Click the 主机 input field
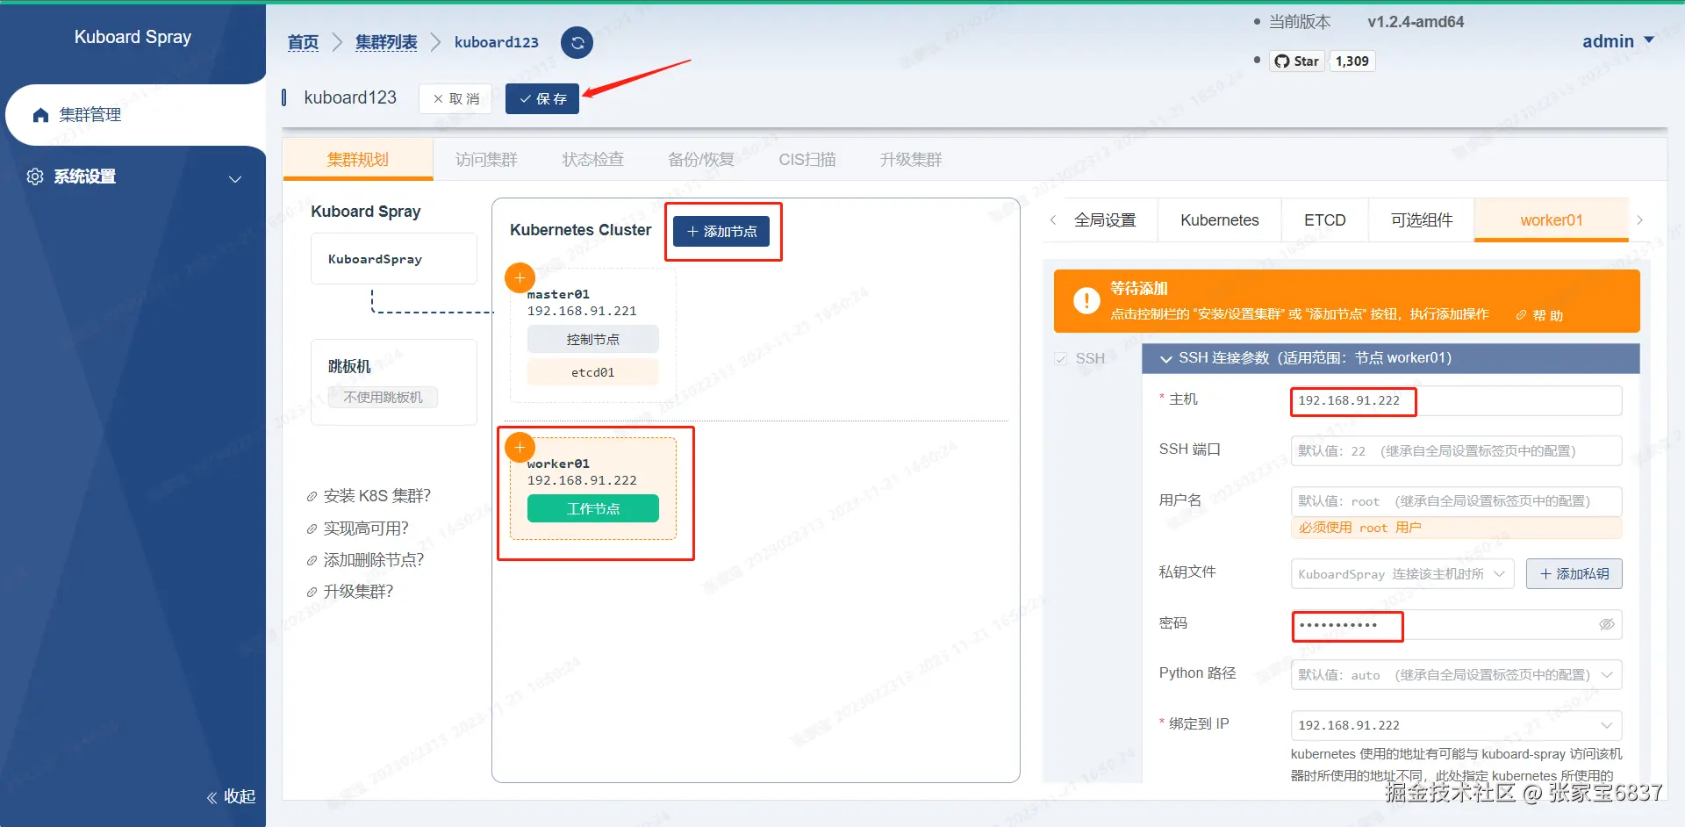1685x827 pixels. tap(1456, 400)
